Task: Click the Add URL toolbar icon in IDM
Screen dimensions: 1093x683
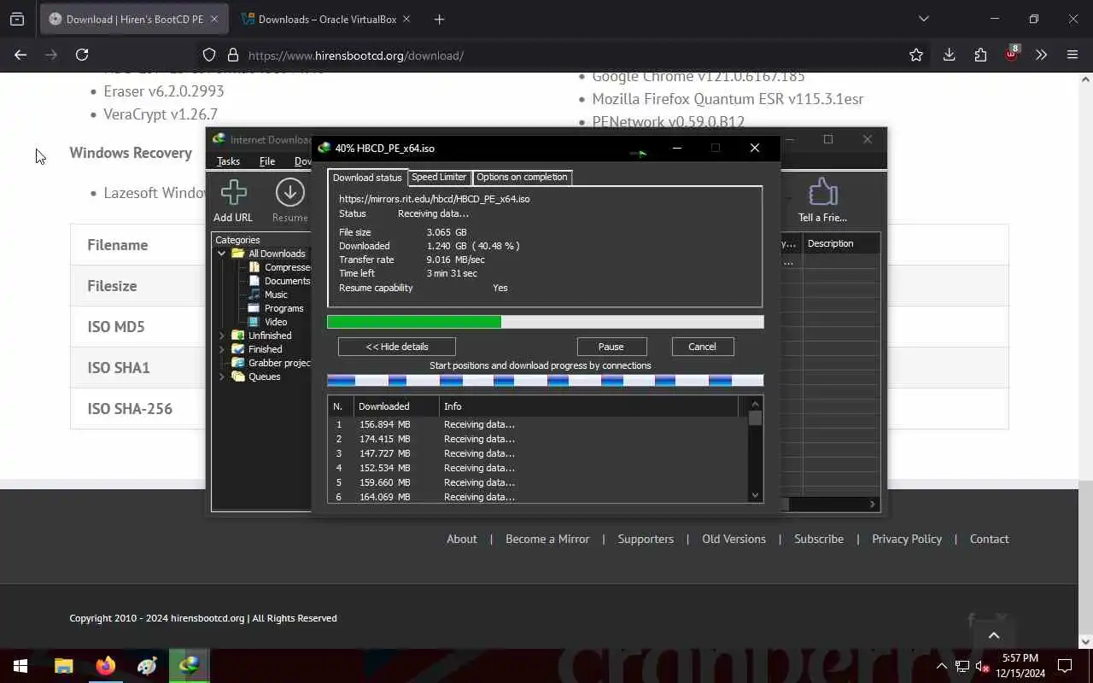Action: click(233, 193)
